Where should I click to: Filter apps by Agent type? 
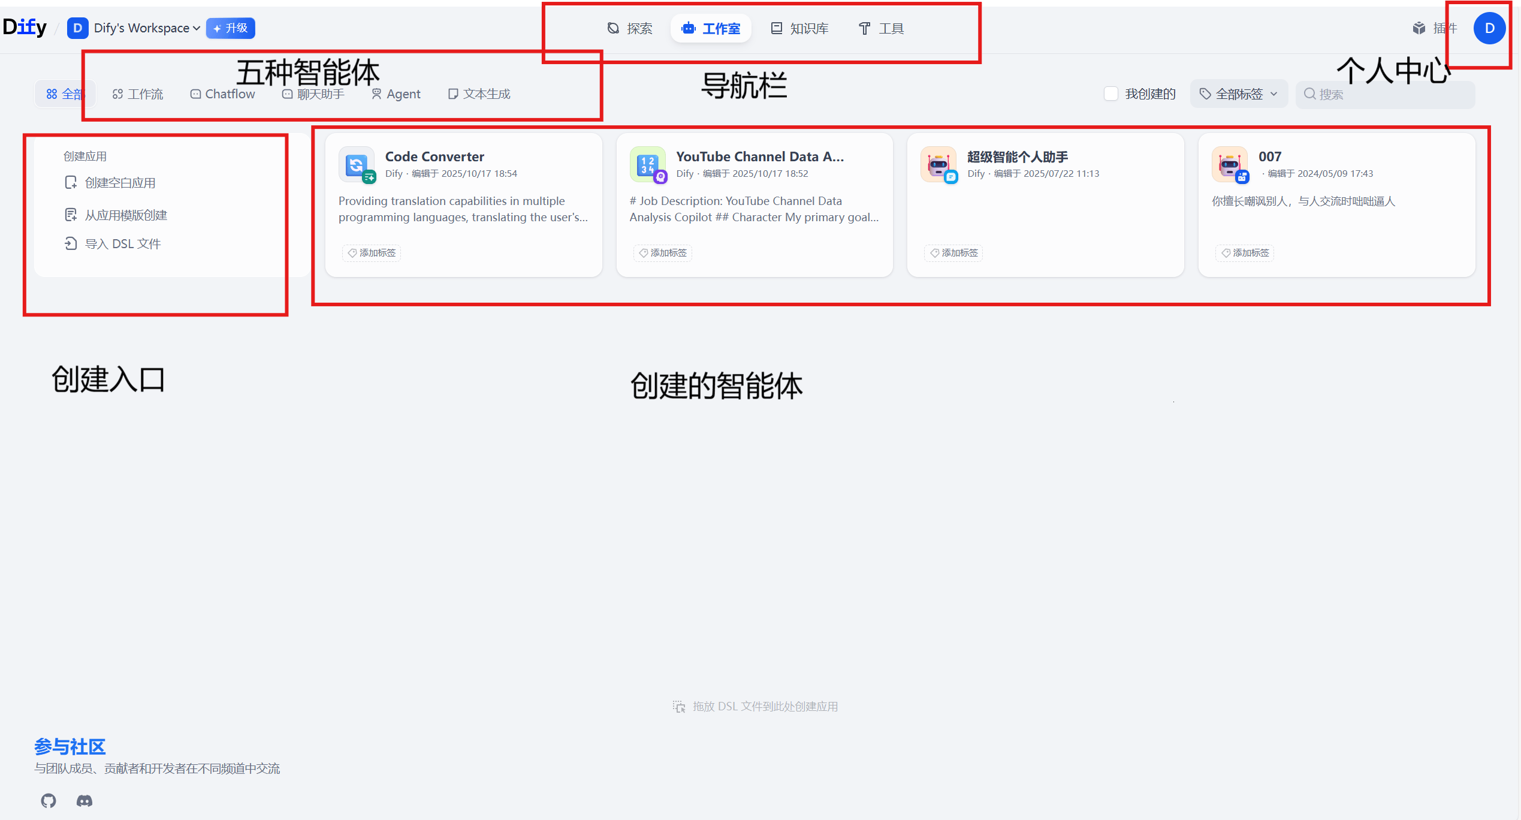pos(396,94)
